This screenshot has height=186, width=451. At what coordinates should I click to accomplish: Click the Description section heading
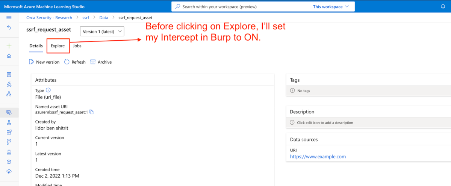pyautogui.click(x=302, y=112)
